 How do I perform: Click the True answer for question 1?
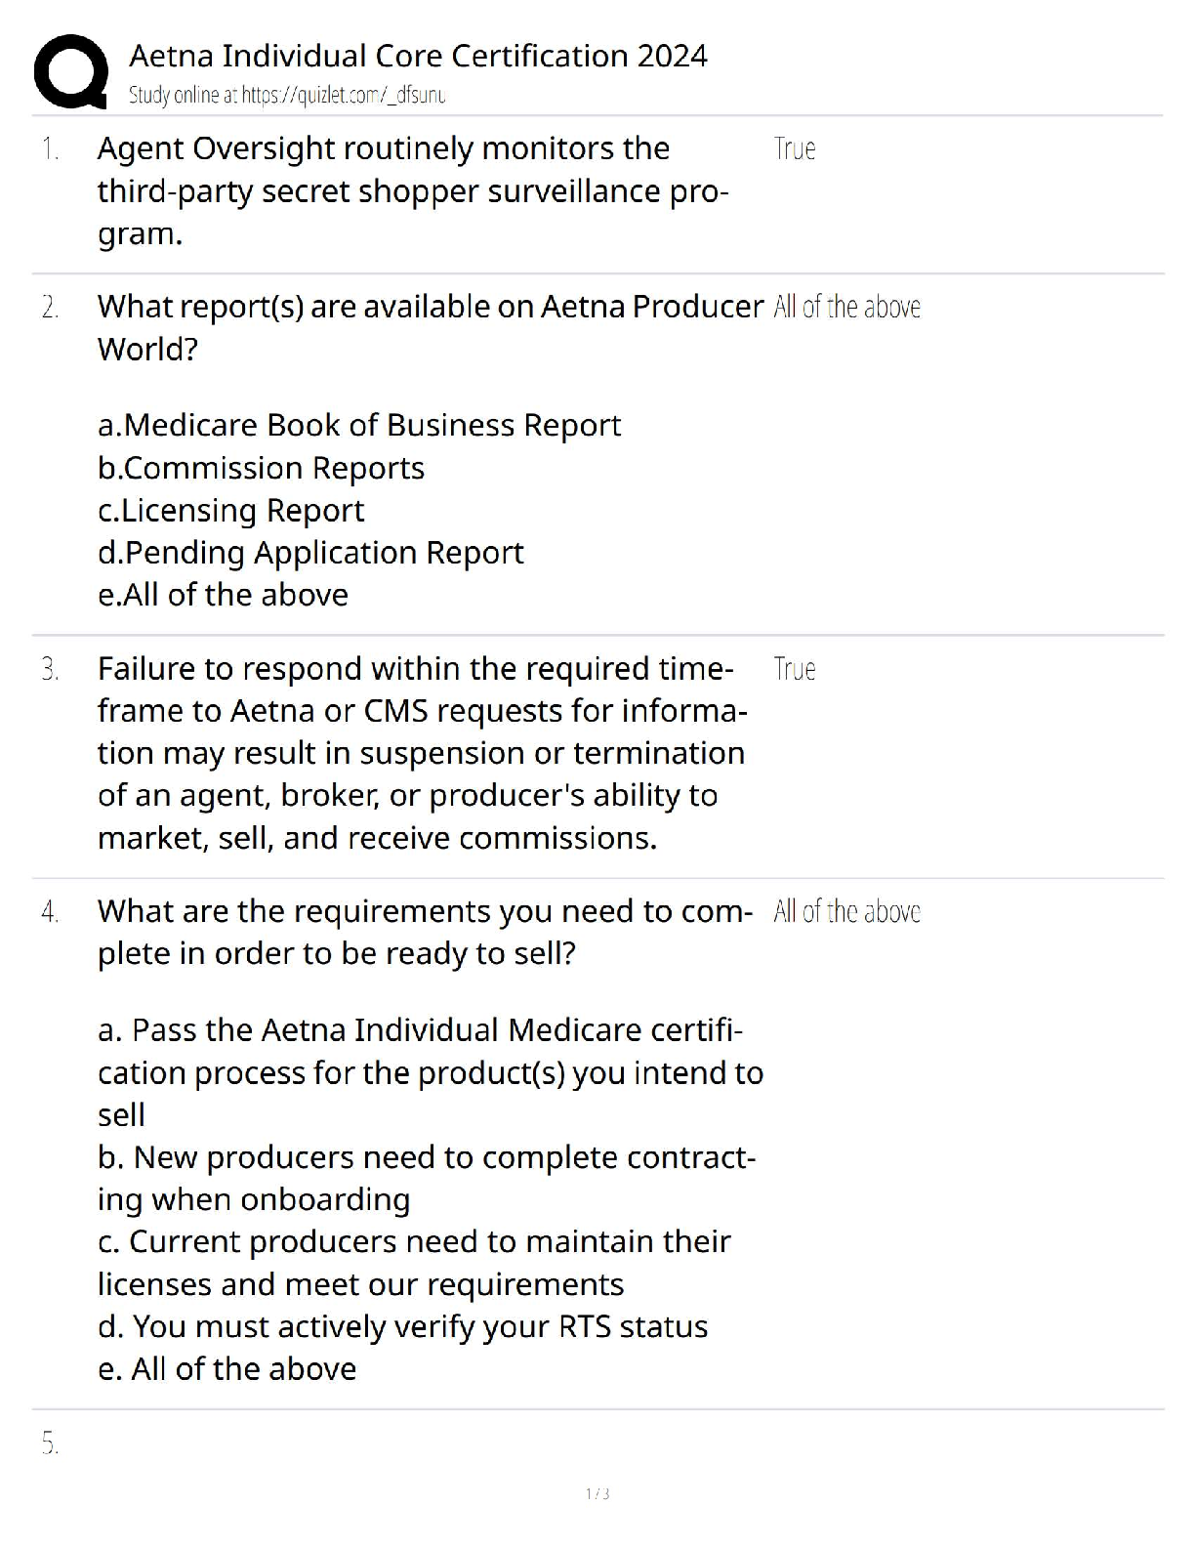click(795, 148)
